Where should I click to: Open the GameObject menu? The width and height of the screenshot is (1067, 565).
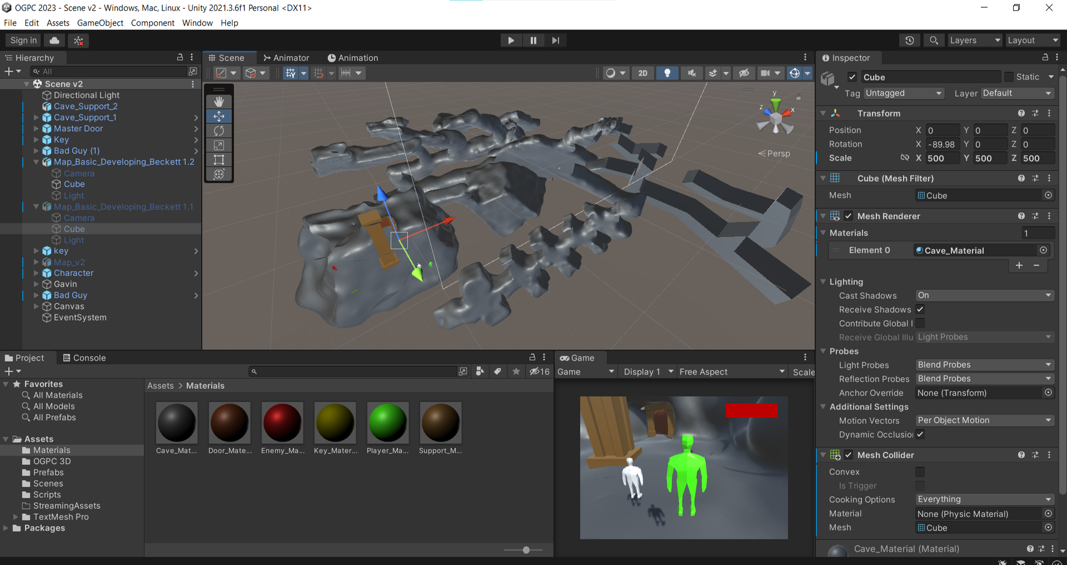coord(100,23)
